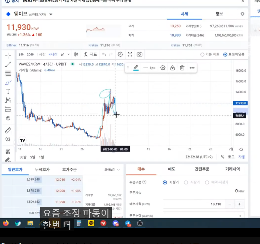Switch to the 정보 tab
The height and width of the screenshot is (244, 260).
tap(219, 14)
